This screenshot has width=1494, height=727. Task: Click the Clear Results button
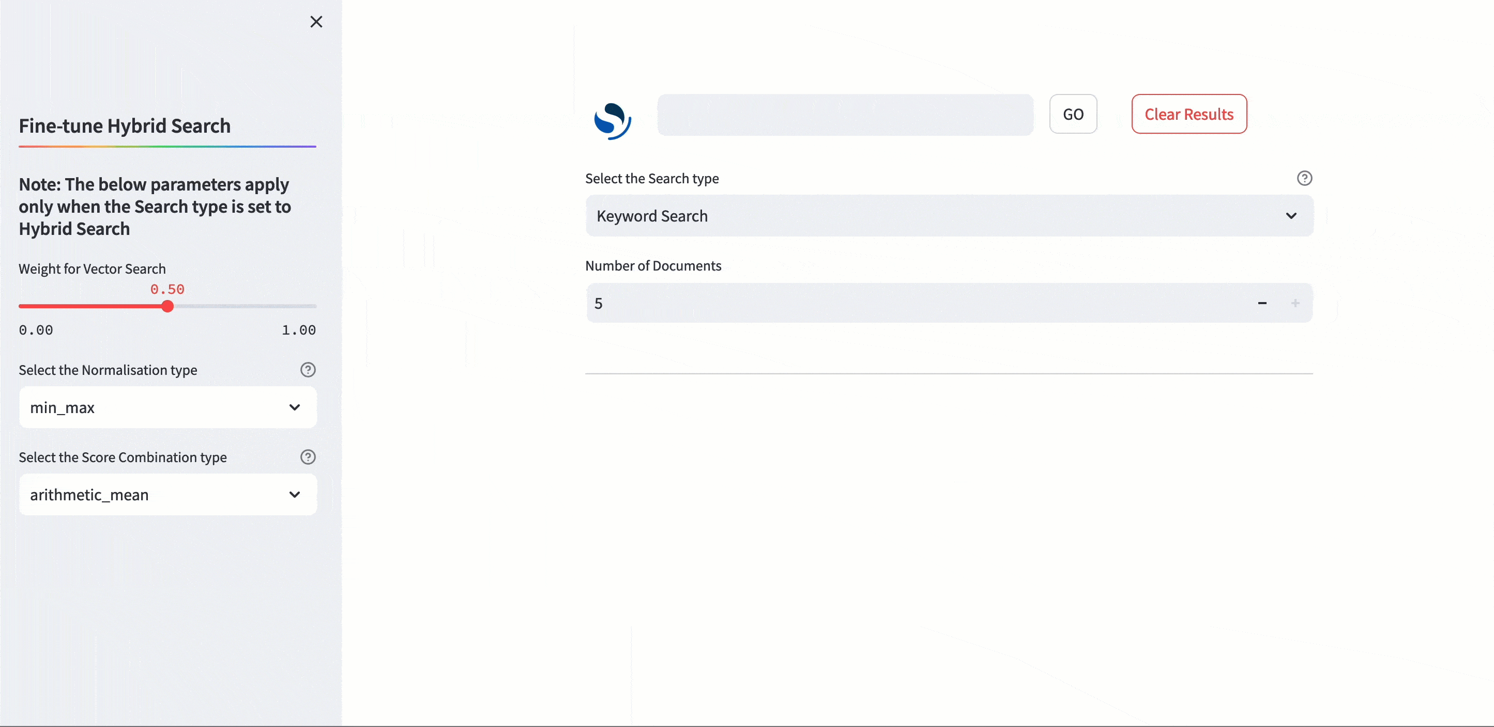click(1190, 114)
